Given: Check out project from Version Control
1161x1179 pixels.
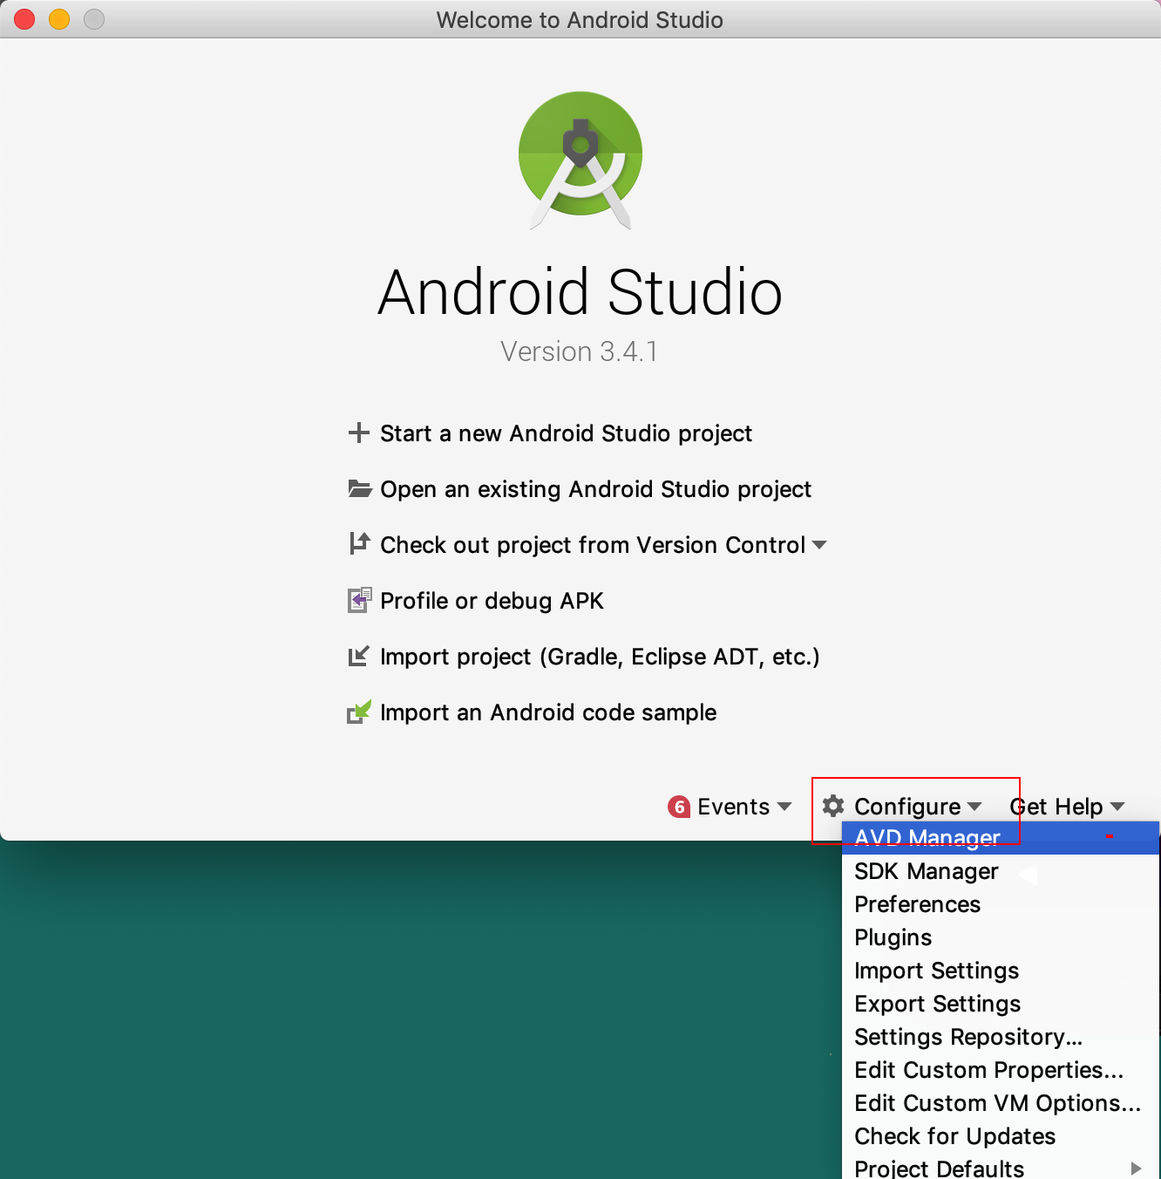Looking at the screenshot, I should click(x=593, y=545).
